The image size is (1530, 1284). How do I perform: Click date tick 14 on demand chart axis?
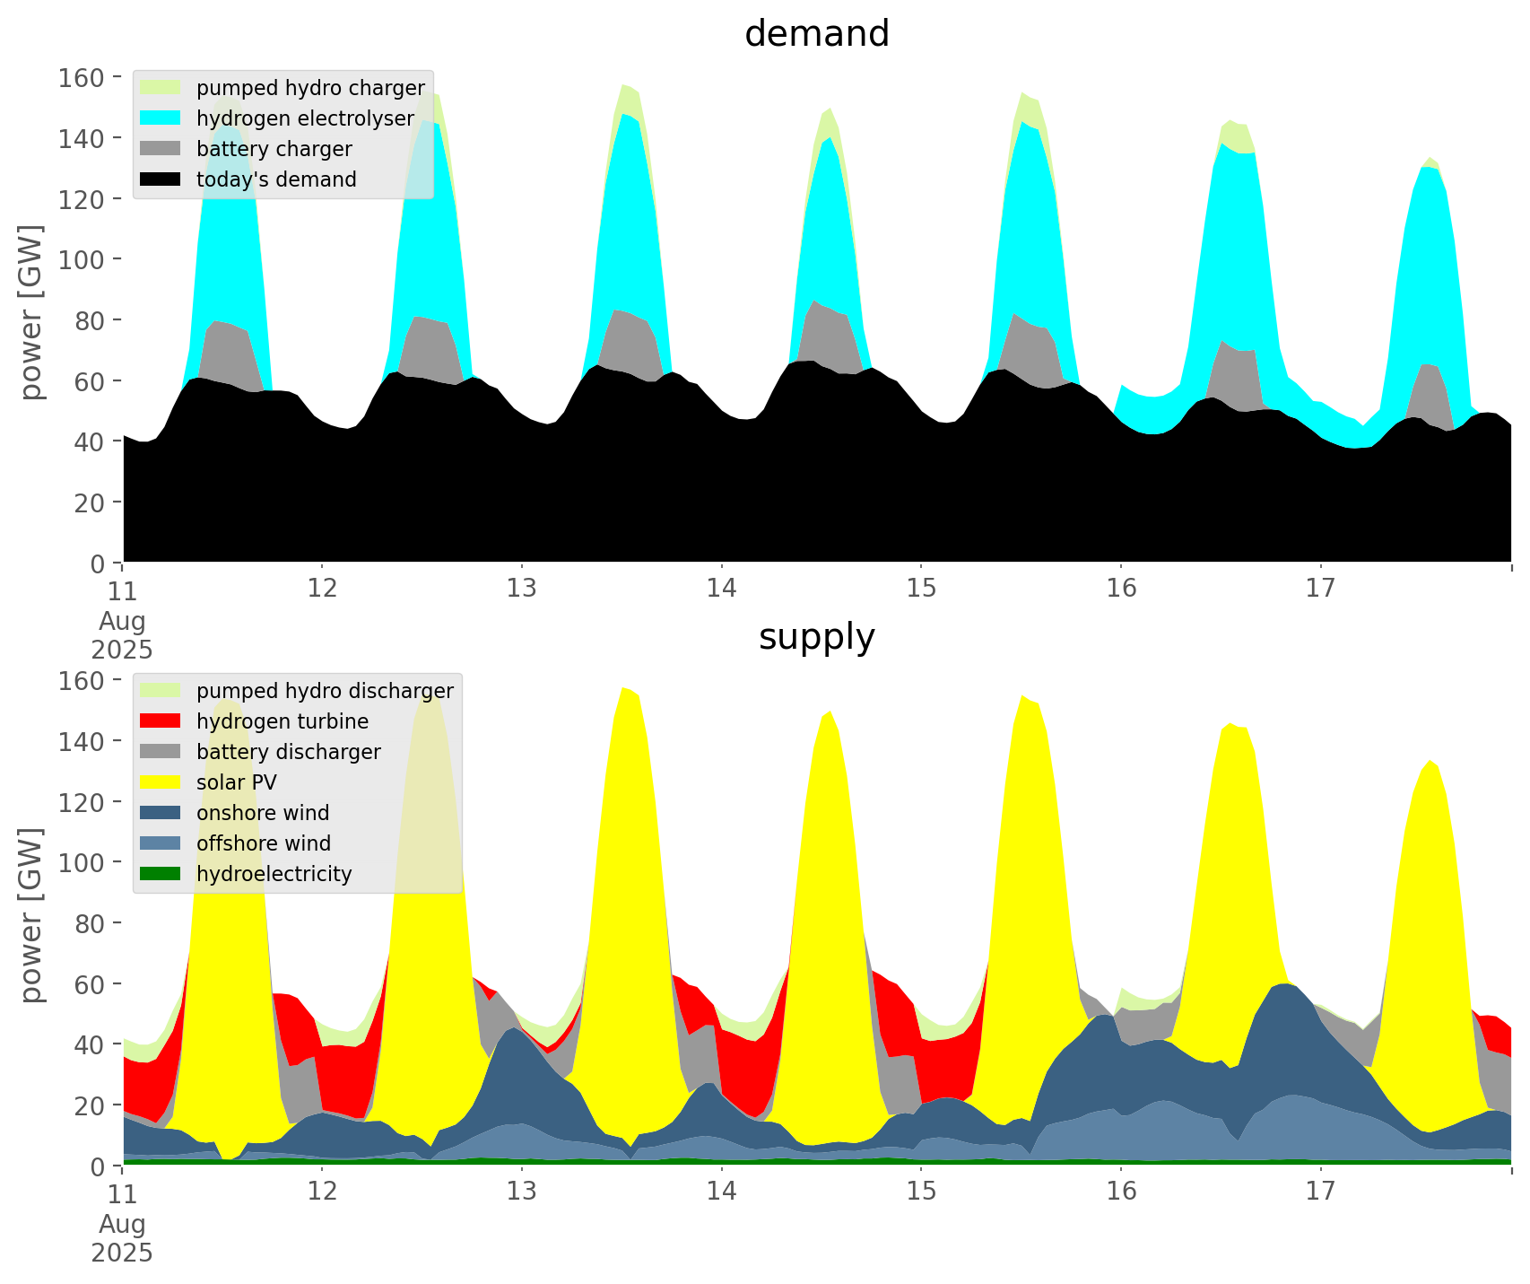[x=720, y=589]
